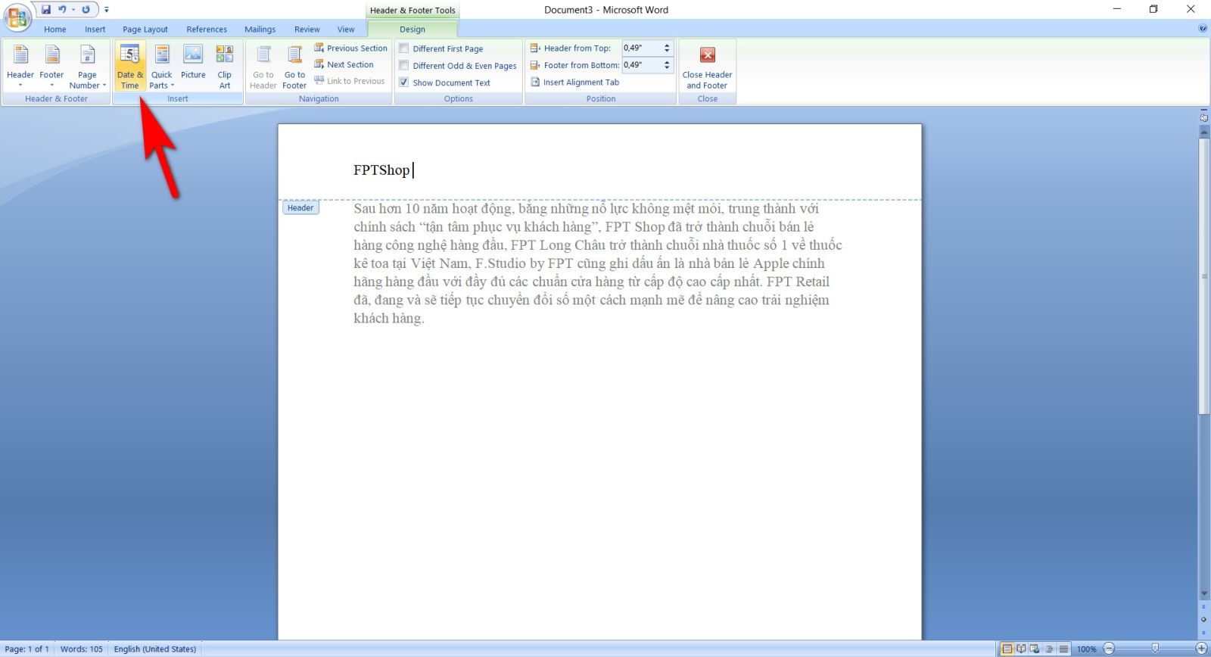Switch to Outline view
The height and width of the screenshot is (657, 1211).
tap(1049, 649)
